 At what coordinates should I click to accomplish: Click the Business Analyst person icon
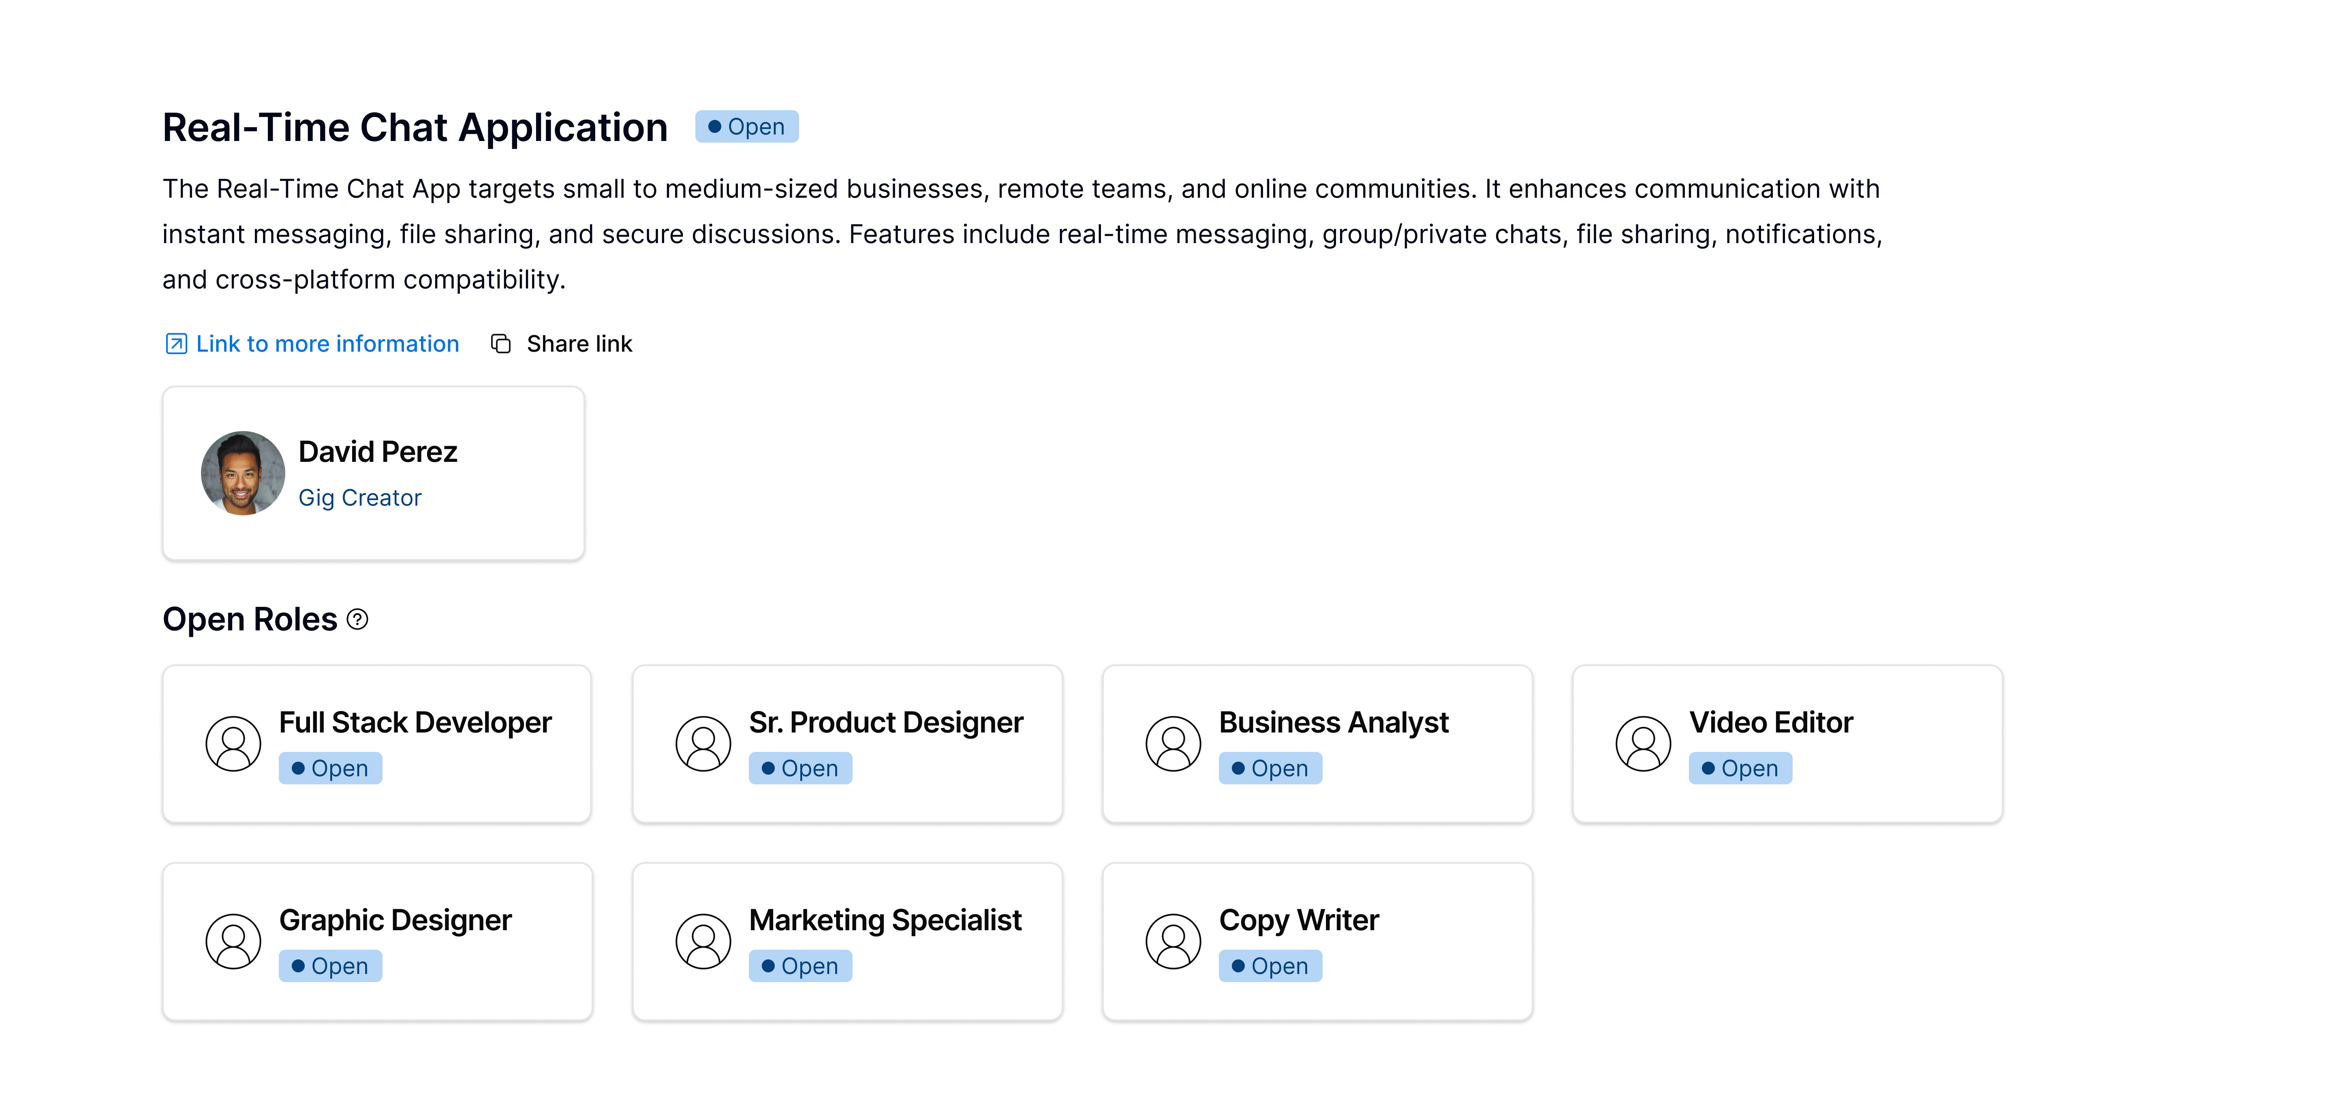tap(1173, 744)
